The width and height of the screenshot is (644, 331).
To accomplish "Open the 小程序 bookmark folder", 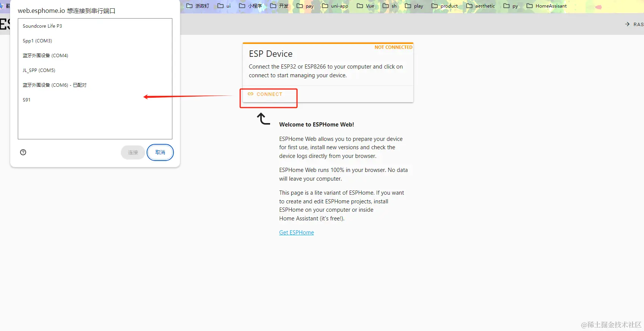I will click(x=250, y=6).
